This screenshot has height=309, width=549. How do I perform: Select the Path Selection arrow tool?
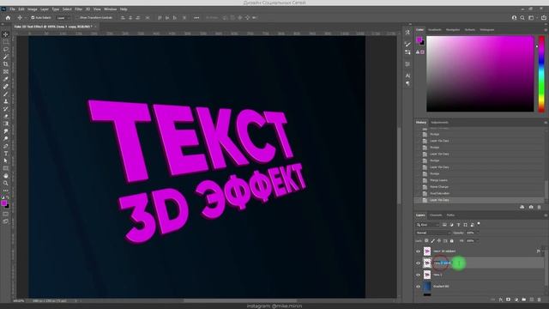tap(6, 161)
